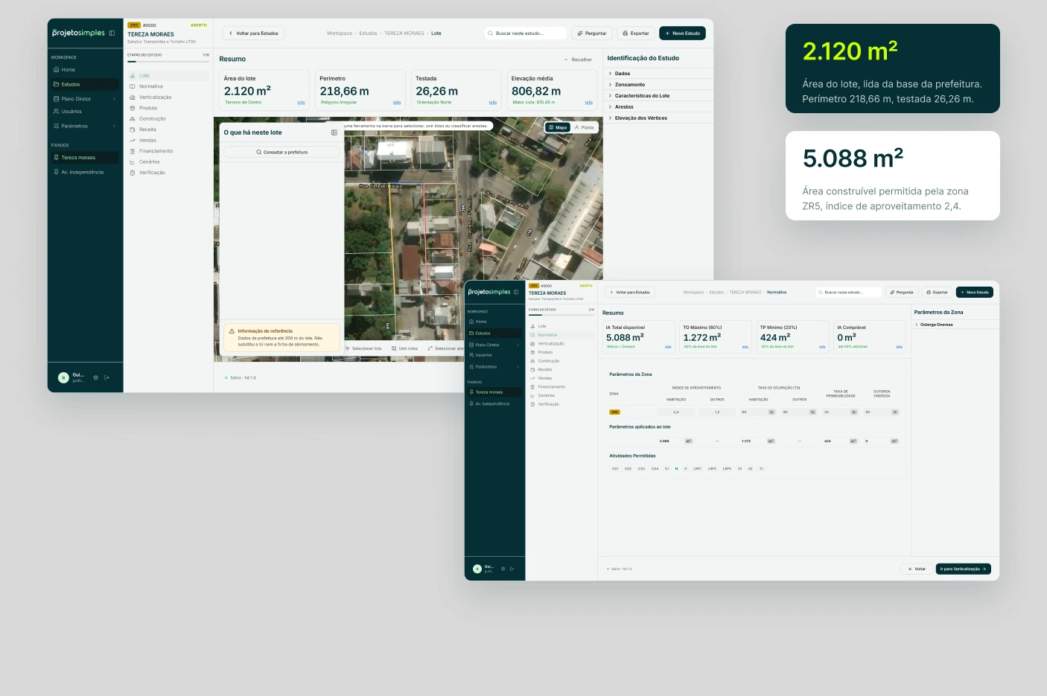1047x696 pixels.
Task: Expand Parâmetros submenu in Lote window
Action: (84, 127)
